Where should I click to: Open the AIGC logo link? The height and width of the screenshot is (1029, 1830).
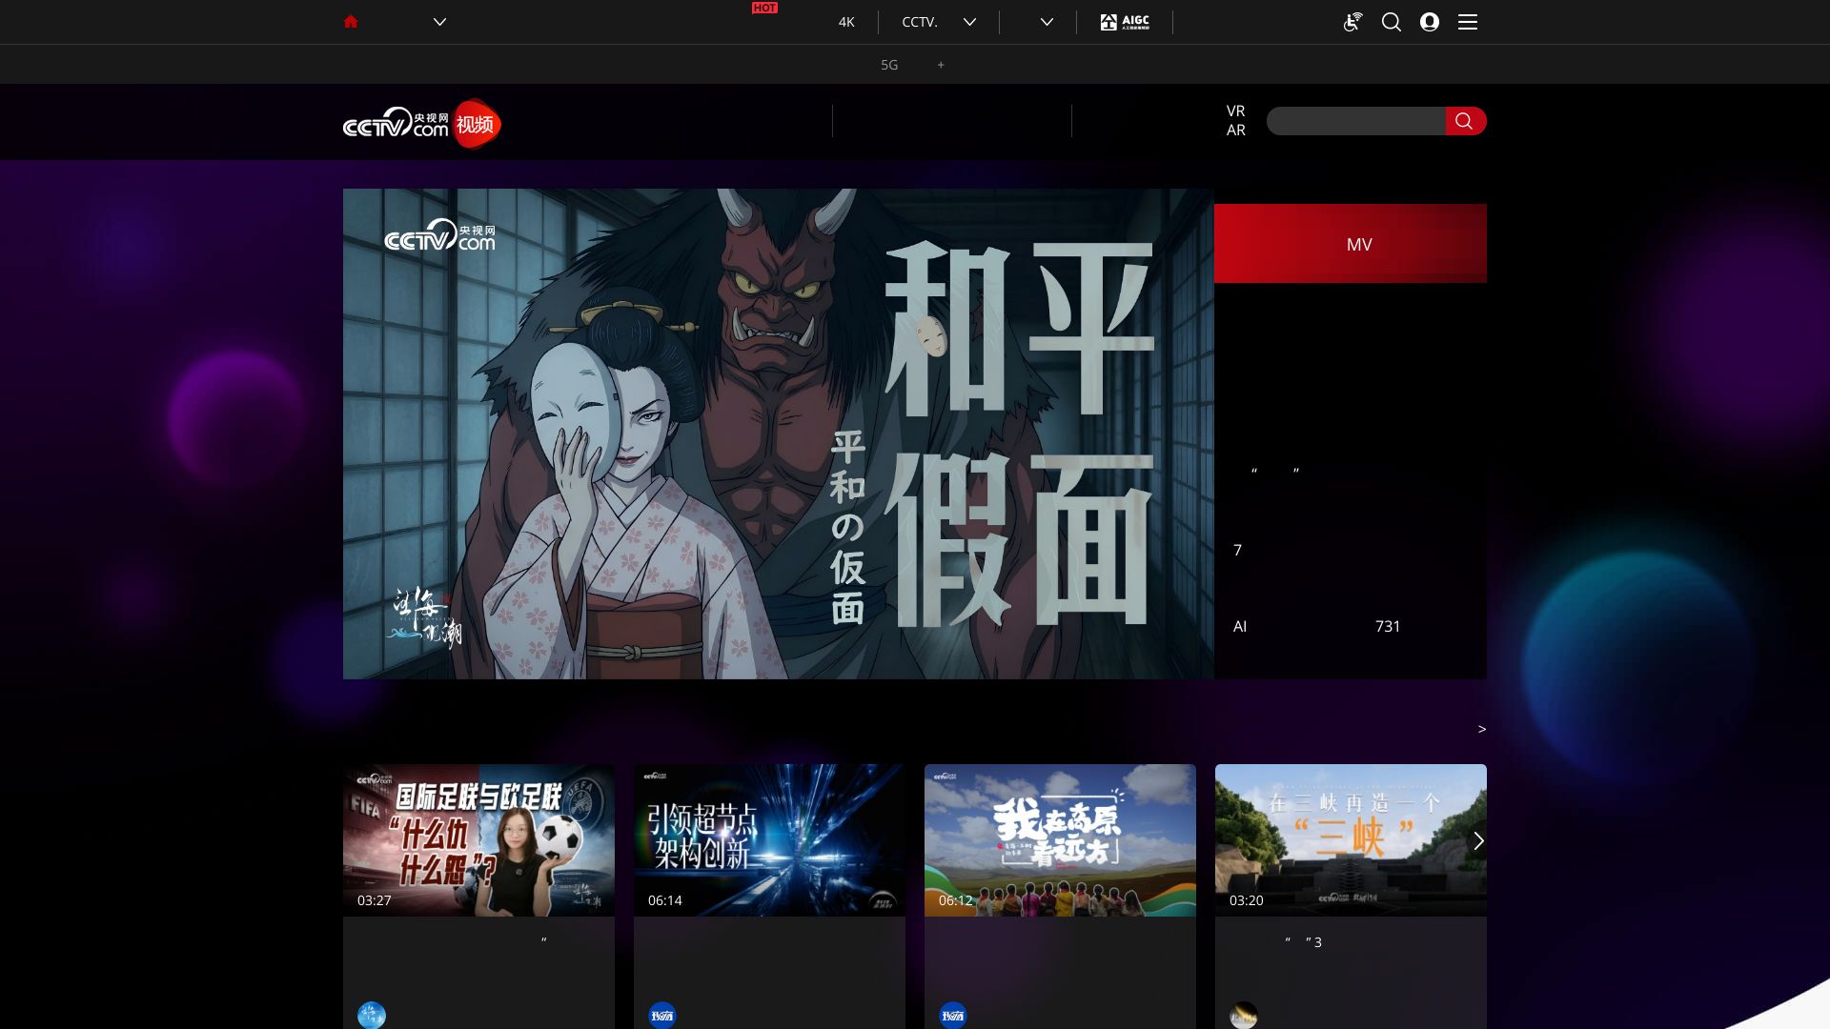pos(1125,22)
